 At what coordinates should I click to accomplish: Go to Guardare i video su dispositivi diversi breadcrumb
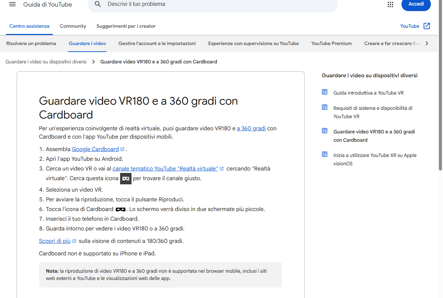46,62
